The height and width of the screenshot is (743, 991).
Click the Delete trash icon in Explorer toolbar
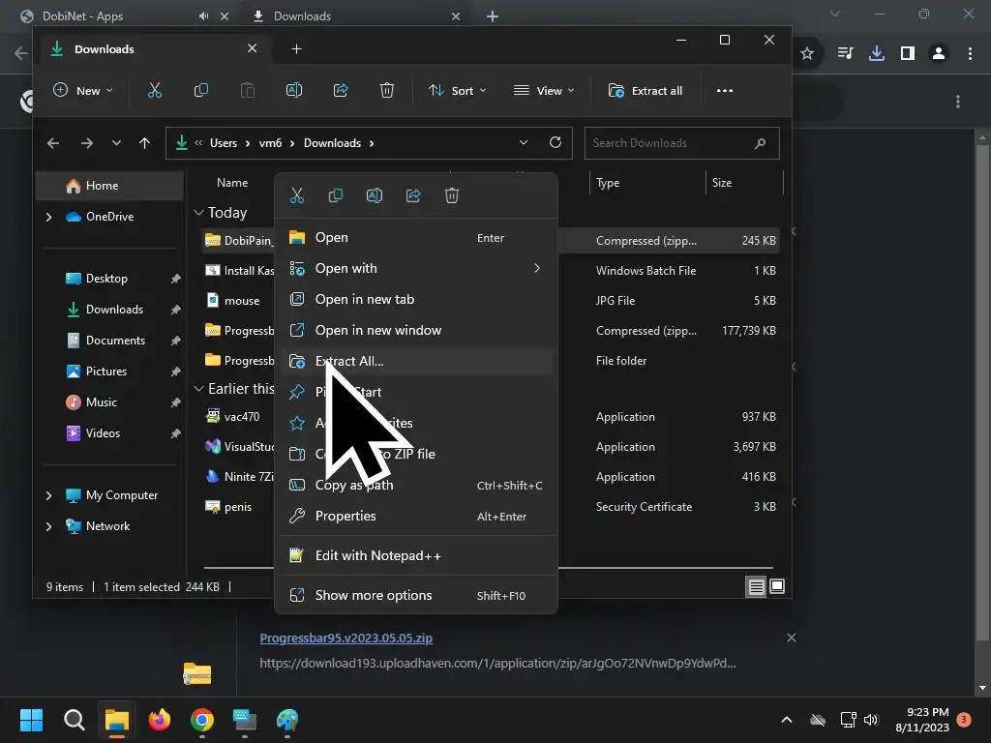pyautogui.click(x=387, y=90)
